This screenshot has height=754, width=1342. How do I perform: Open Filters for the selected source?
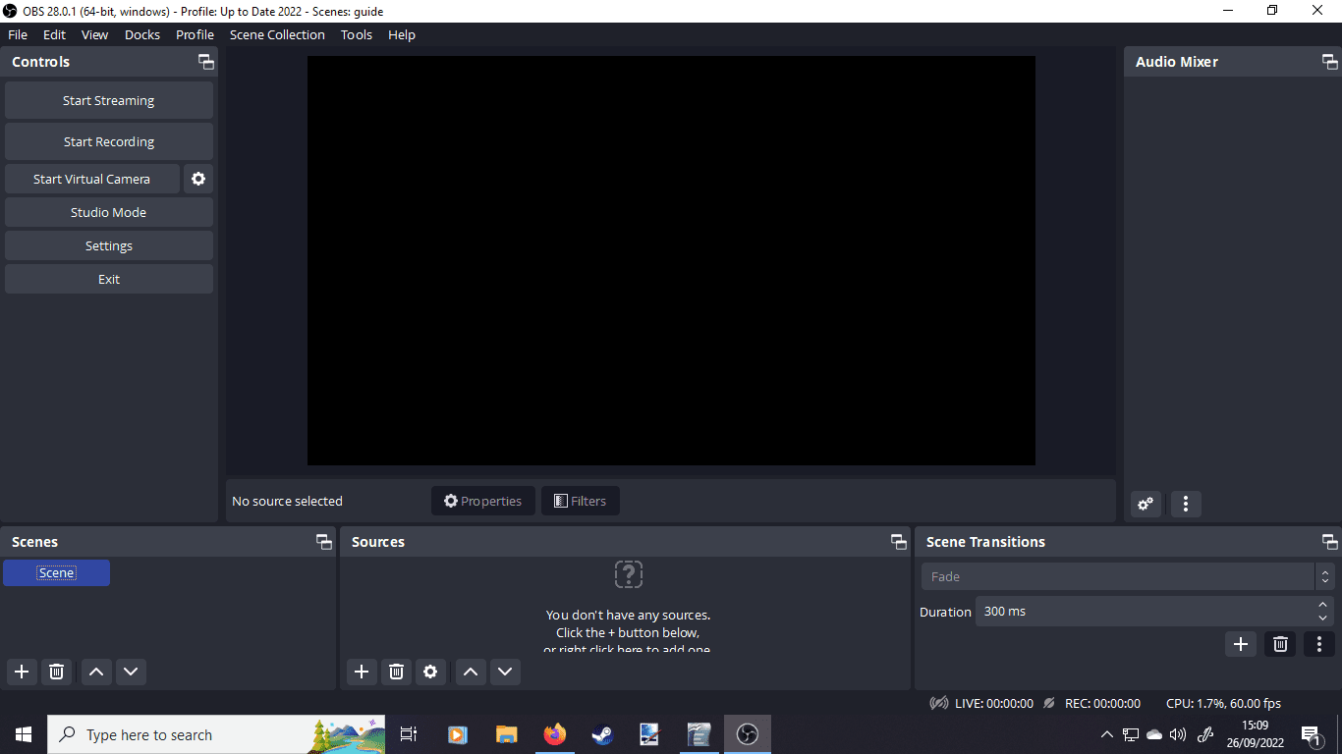coord(580,501)
